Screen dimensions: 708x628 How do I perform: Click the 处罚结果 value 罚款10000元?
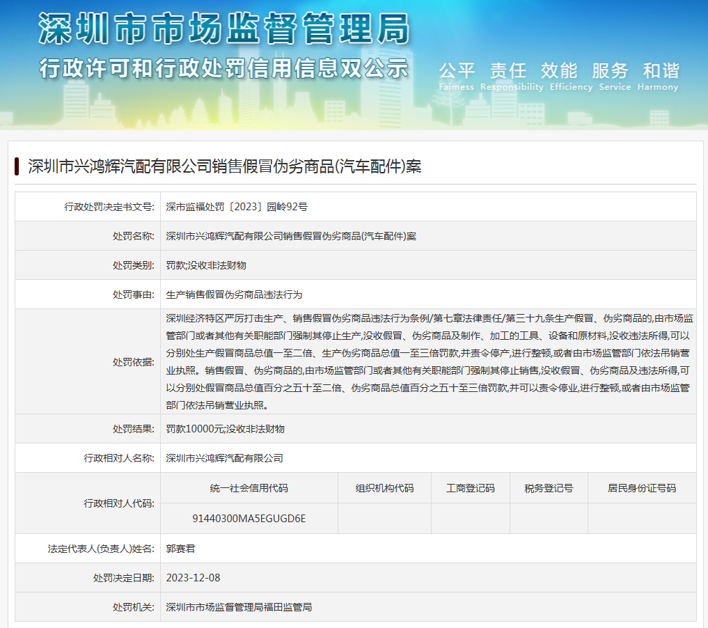point(225,429)
